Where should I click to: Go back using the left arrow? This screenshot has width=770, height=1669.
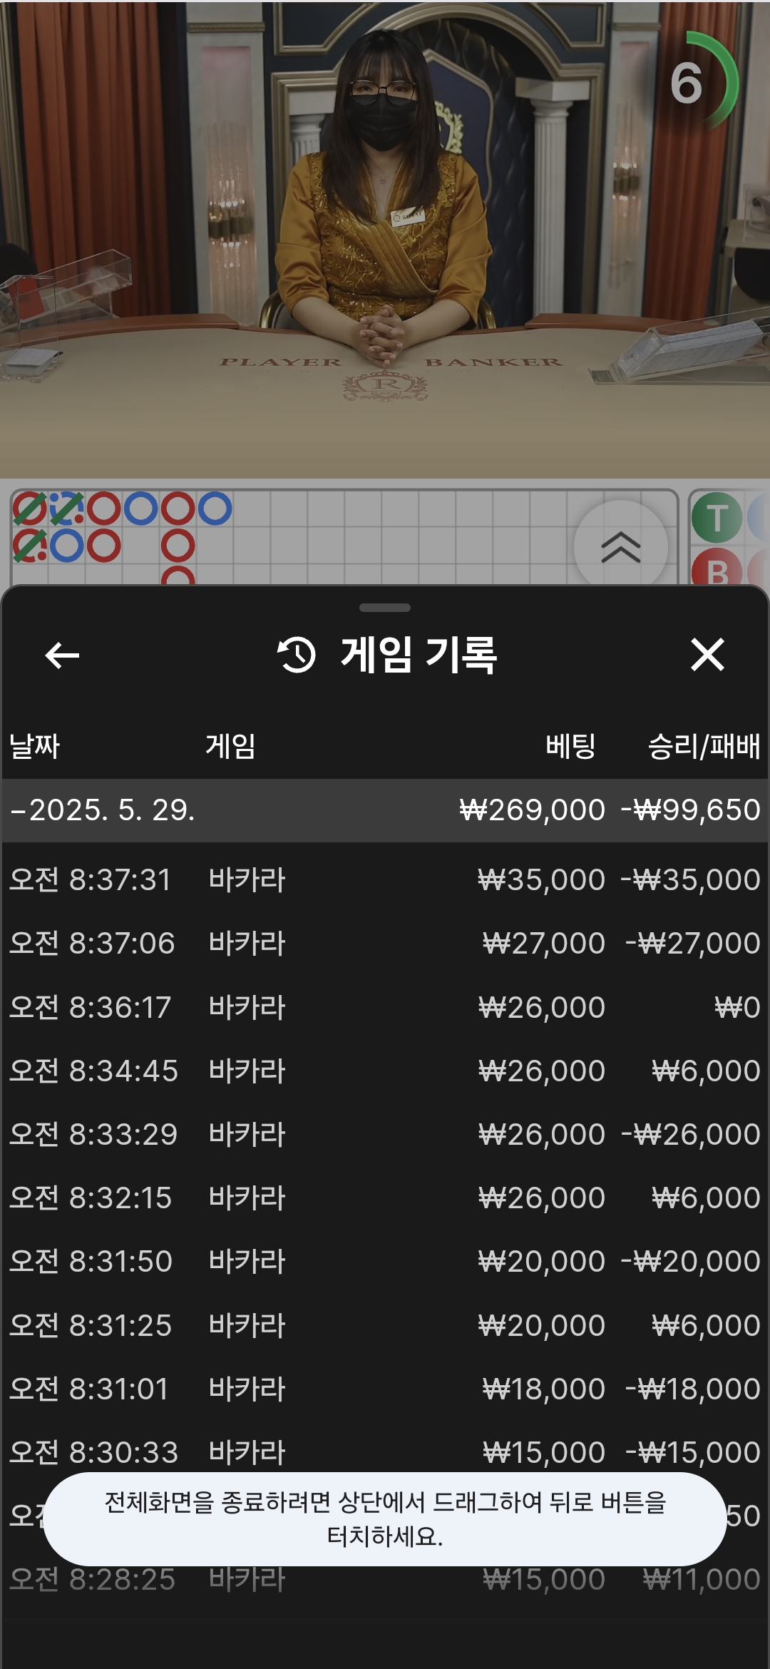62,655
